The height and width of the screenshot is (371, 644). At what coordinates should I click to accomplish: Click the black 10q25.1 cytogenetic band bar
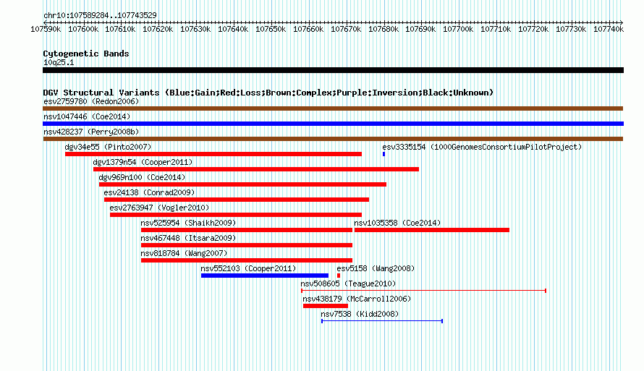(333, 70)
